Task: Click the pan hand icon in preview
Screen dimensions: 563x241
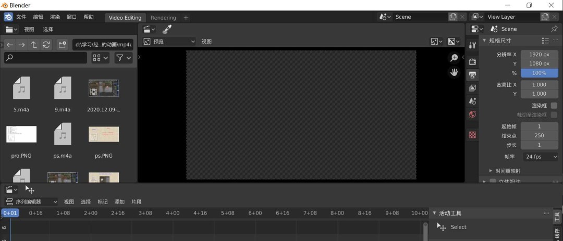Action: [x=454, y=72]
